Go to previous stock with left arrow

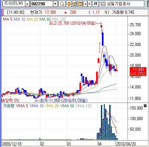point(86,4)
